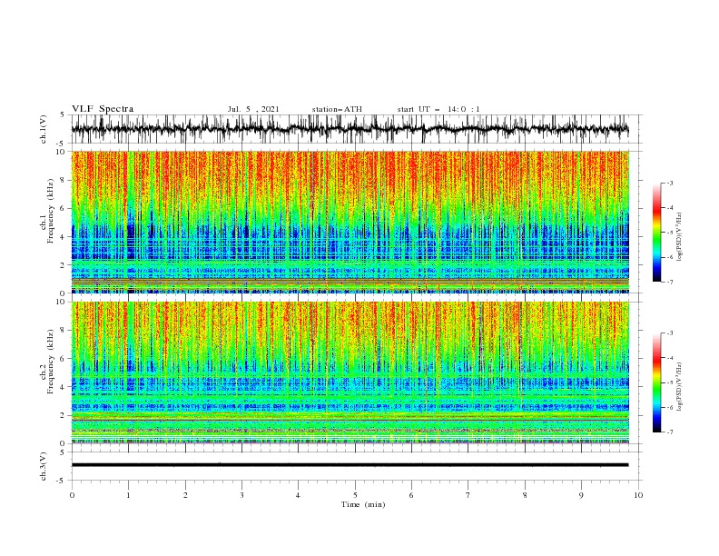This screenshot has width=719, height=556.
Task: Click time axis tick label '9'
Action: 581,495
